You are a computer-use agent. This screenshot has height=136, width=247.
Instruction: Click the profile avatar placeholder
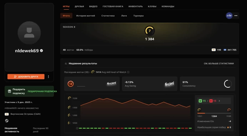click(29, 33)
